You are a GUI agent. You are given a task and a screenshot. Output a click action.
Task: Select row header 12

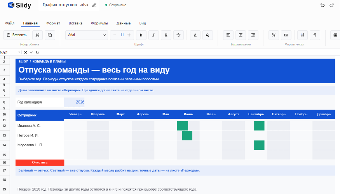[4, 126]
